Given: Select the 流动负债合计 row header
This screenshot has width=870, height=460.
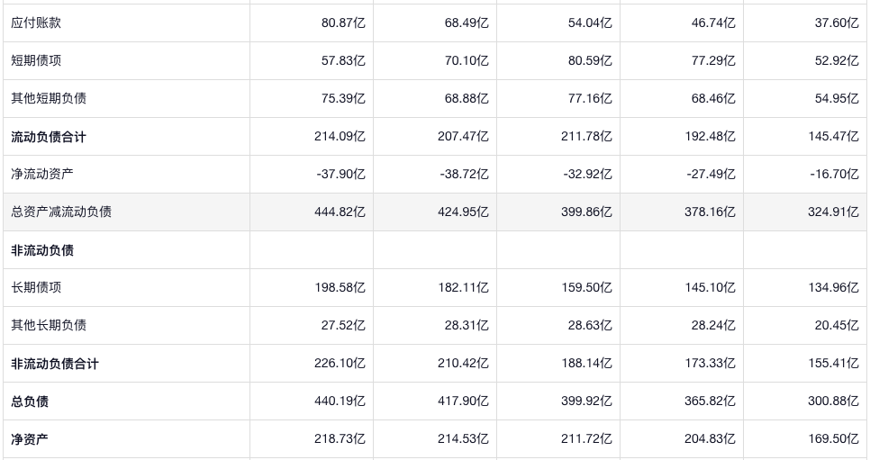Looking at the screenshot, I should click(x=49, y=137).
